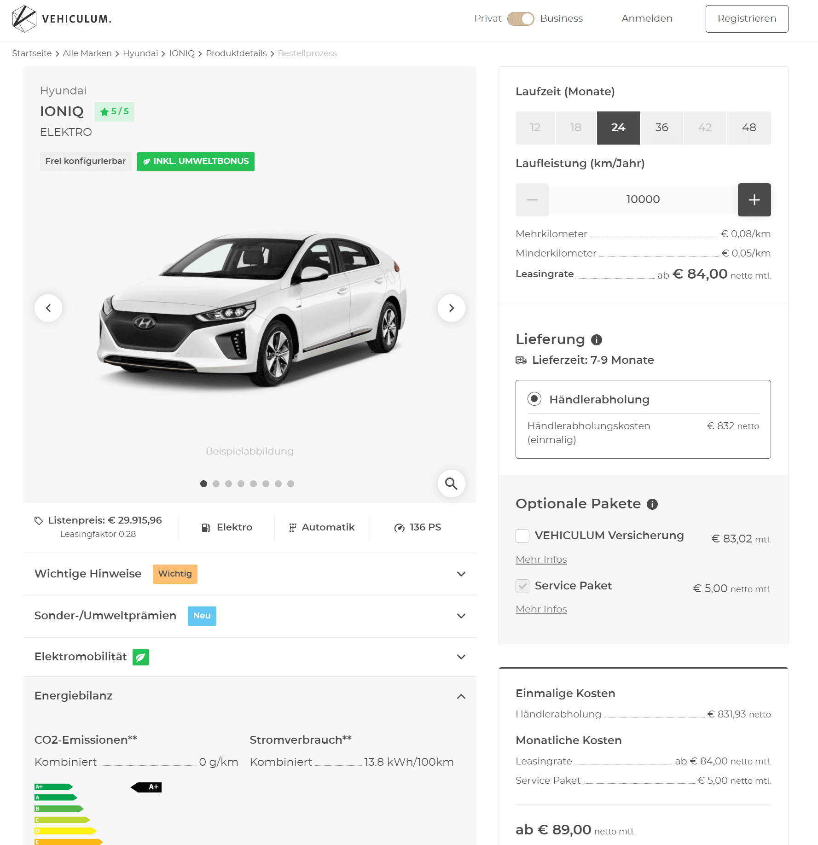Click the 13.8 kWh/100km value
The height and width of the screenshot is (845, 818).
point(409,763)
